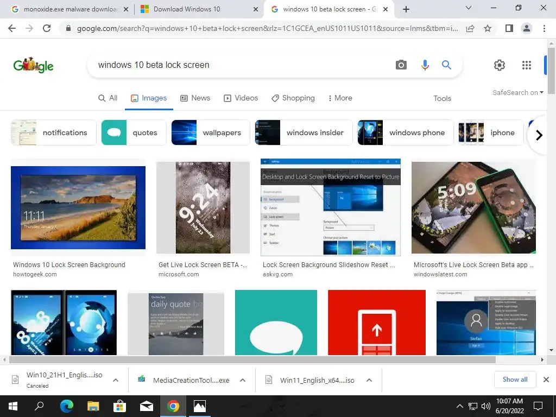Filter by notifications suggestion chip
The image size is (556, 417).
(x=54, y=132)
